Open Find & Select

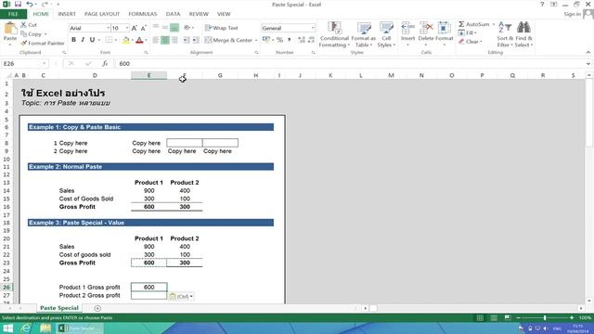[523, 35]
